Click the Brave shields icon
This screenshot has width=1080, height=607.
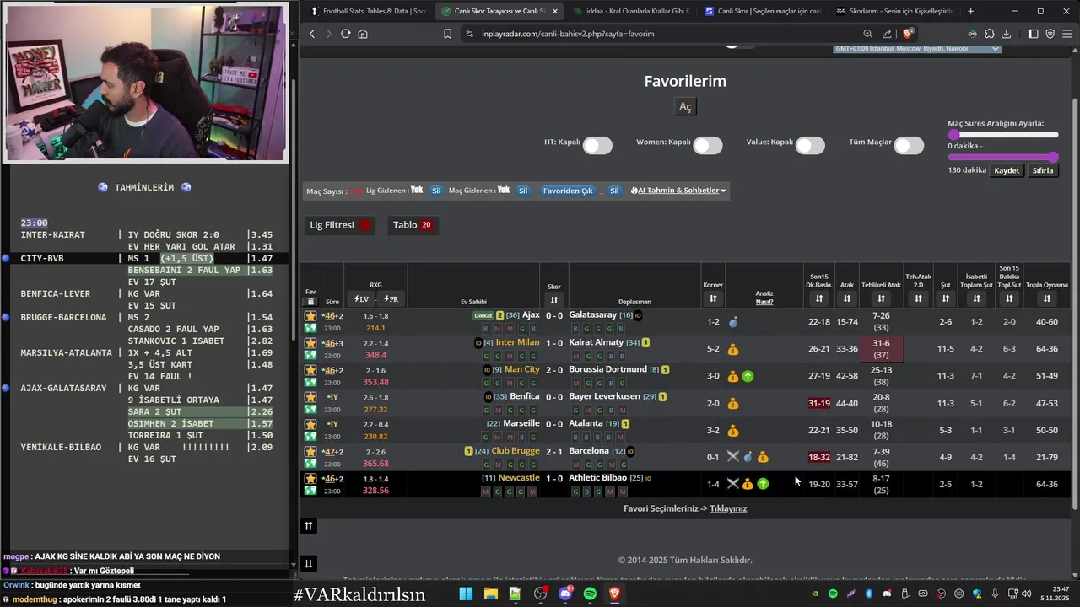[x=908, y=34]
